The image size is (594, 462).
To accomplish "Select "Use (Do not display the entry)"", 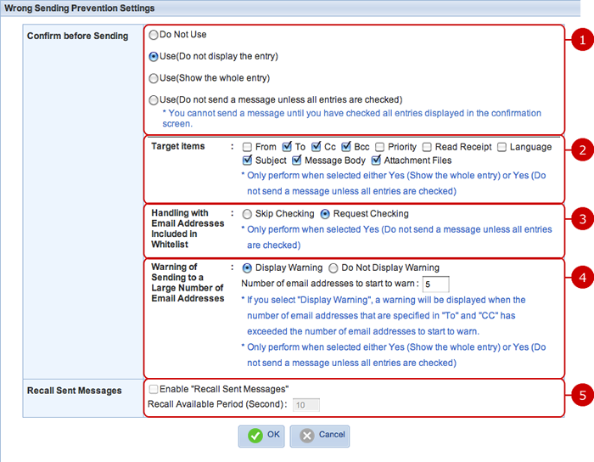I will (x=154, y=57).
